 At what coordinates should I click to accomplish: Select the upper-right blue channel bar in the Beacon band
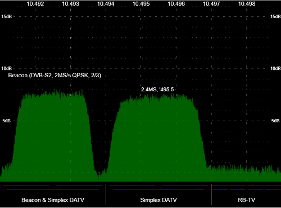(x=79, y=185)
